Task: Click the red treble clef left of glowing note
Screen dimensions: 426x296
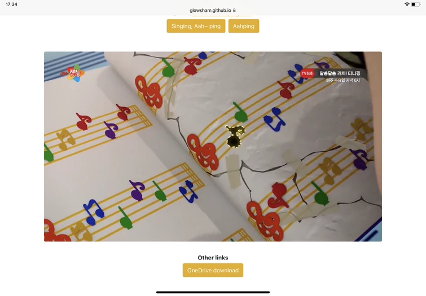Action: tap(204, 152)
